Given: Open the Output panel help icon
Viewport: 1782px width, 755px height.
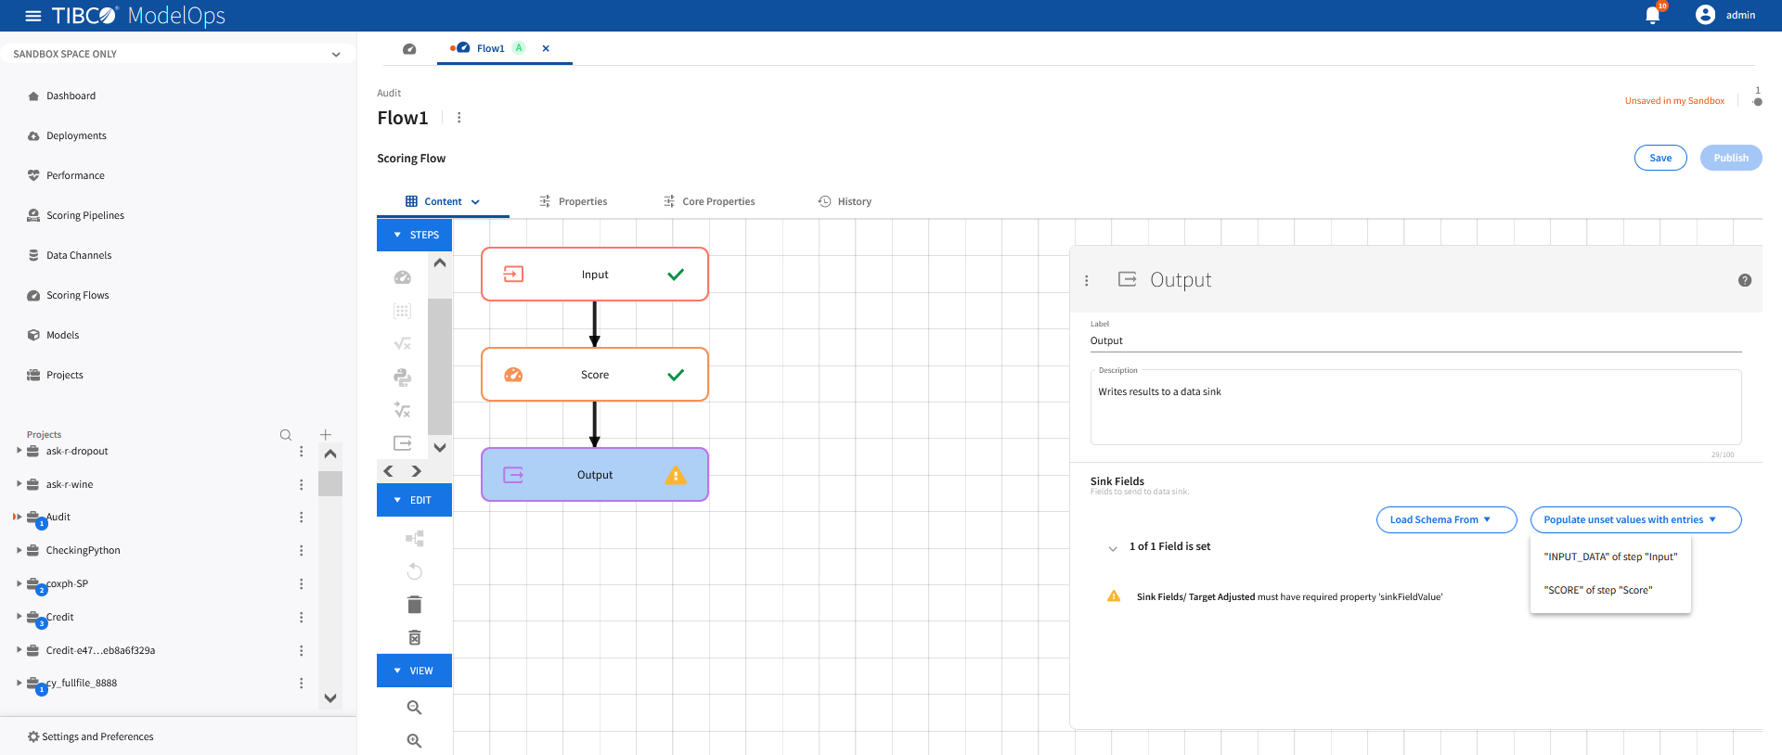Looking at the screenshot, I should [1745, 280].
